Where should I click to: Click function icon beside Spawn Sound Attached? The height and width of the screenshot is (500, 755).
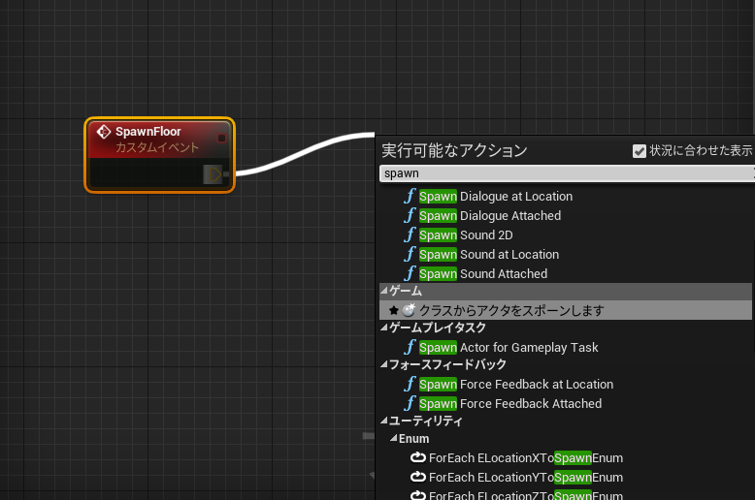(410, 273)
